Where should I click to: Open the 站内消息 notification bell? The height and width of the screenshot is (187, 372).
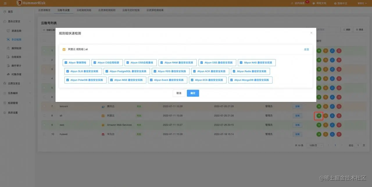pyautogui.click(x=292, y=3)
